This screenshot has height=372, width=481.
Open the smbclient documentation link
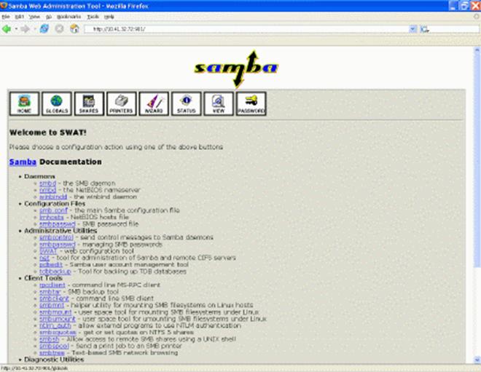(55, 298)
